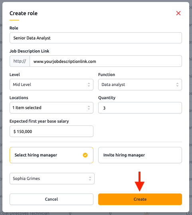
Task: Click the Function dropdown chevron arrows
Action: pos(178,84)
